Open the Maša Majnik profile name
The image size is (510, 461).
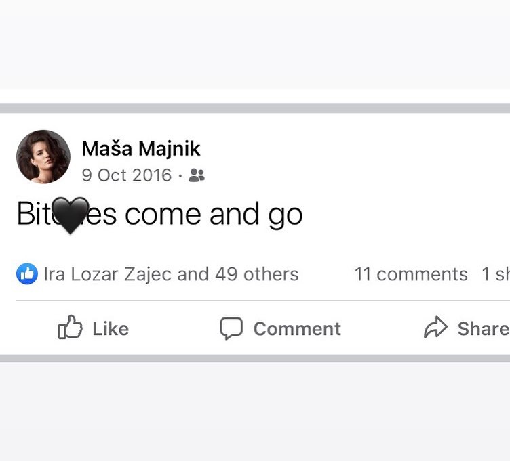pyautogui.click(x=141, y=149)
